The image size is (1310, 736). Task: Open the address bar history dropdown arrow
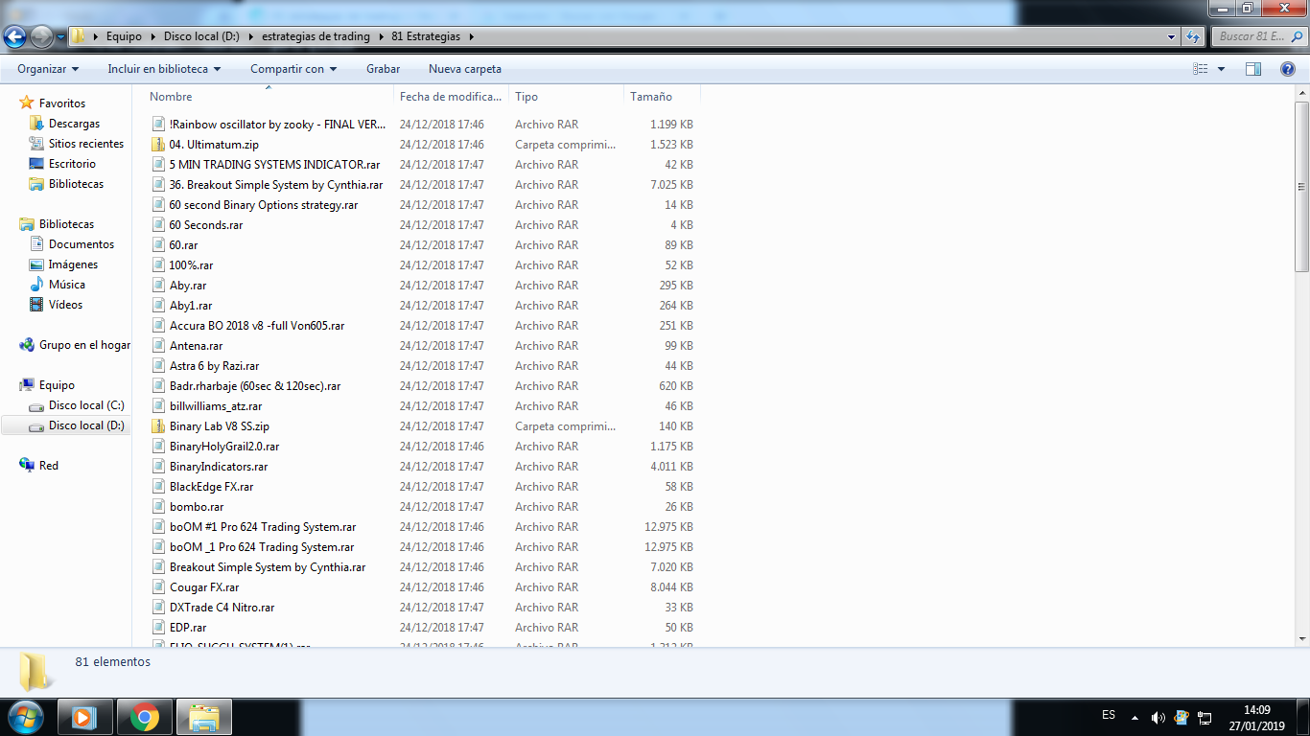coord(1171,36)
